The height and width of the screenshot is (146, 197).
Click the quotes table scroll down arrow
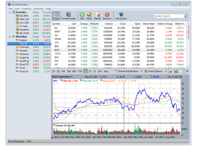[x=188, y=66]
